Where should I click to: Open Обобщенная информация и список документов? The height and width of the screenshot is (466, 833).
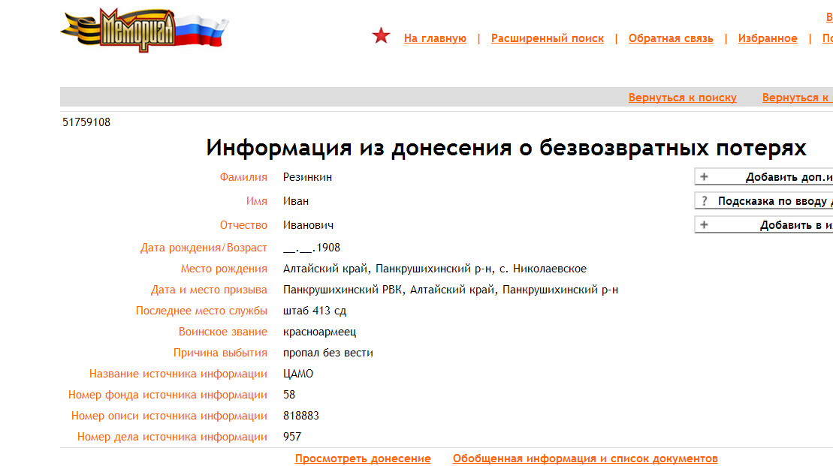(x=585, y=458)
